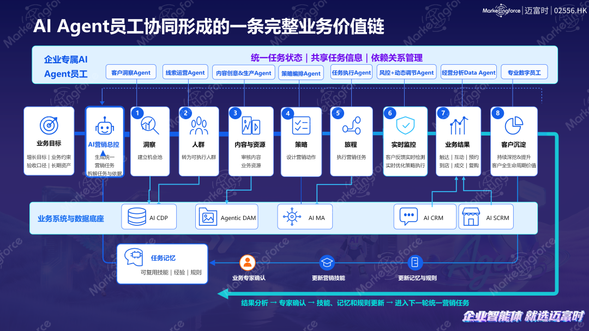Click the AI SCRM label

[x=497, y=218]
